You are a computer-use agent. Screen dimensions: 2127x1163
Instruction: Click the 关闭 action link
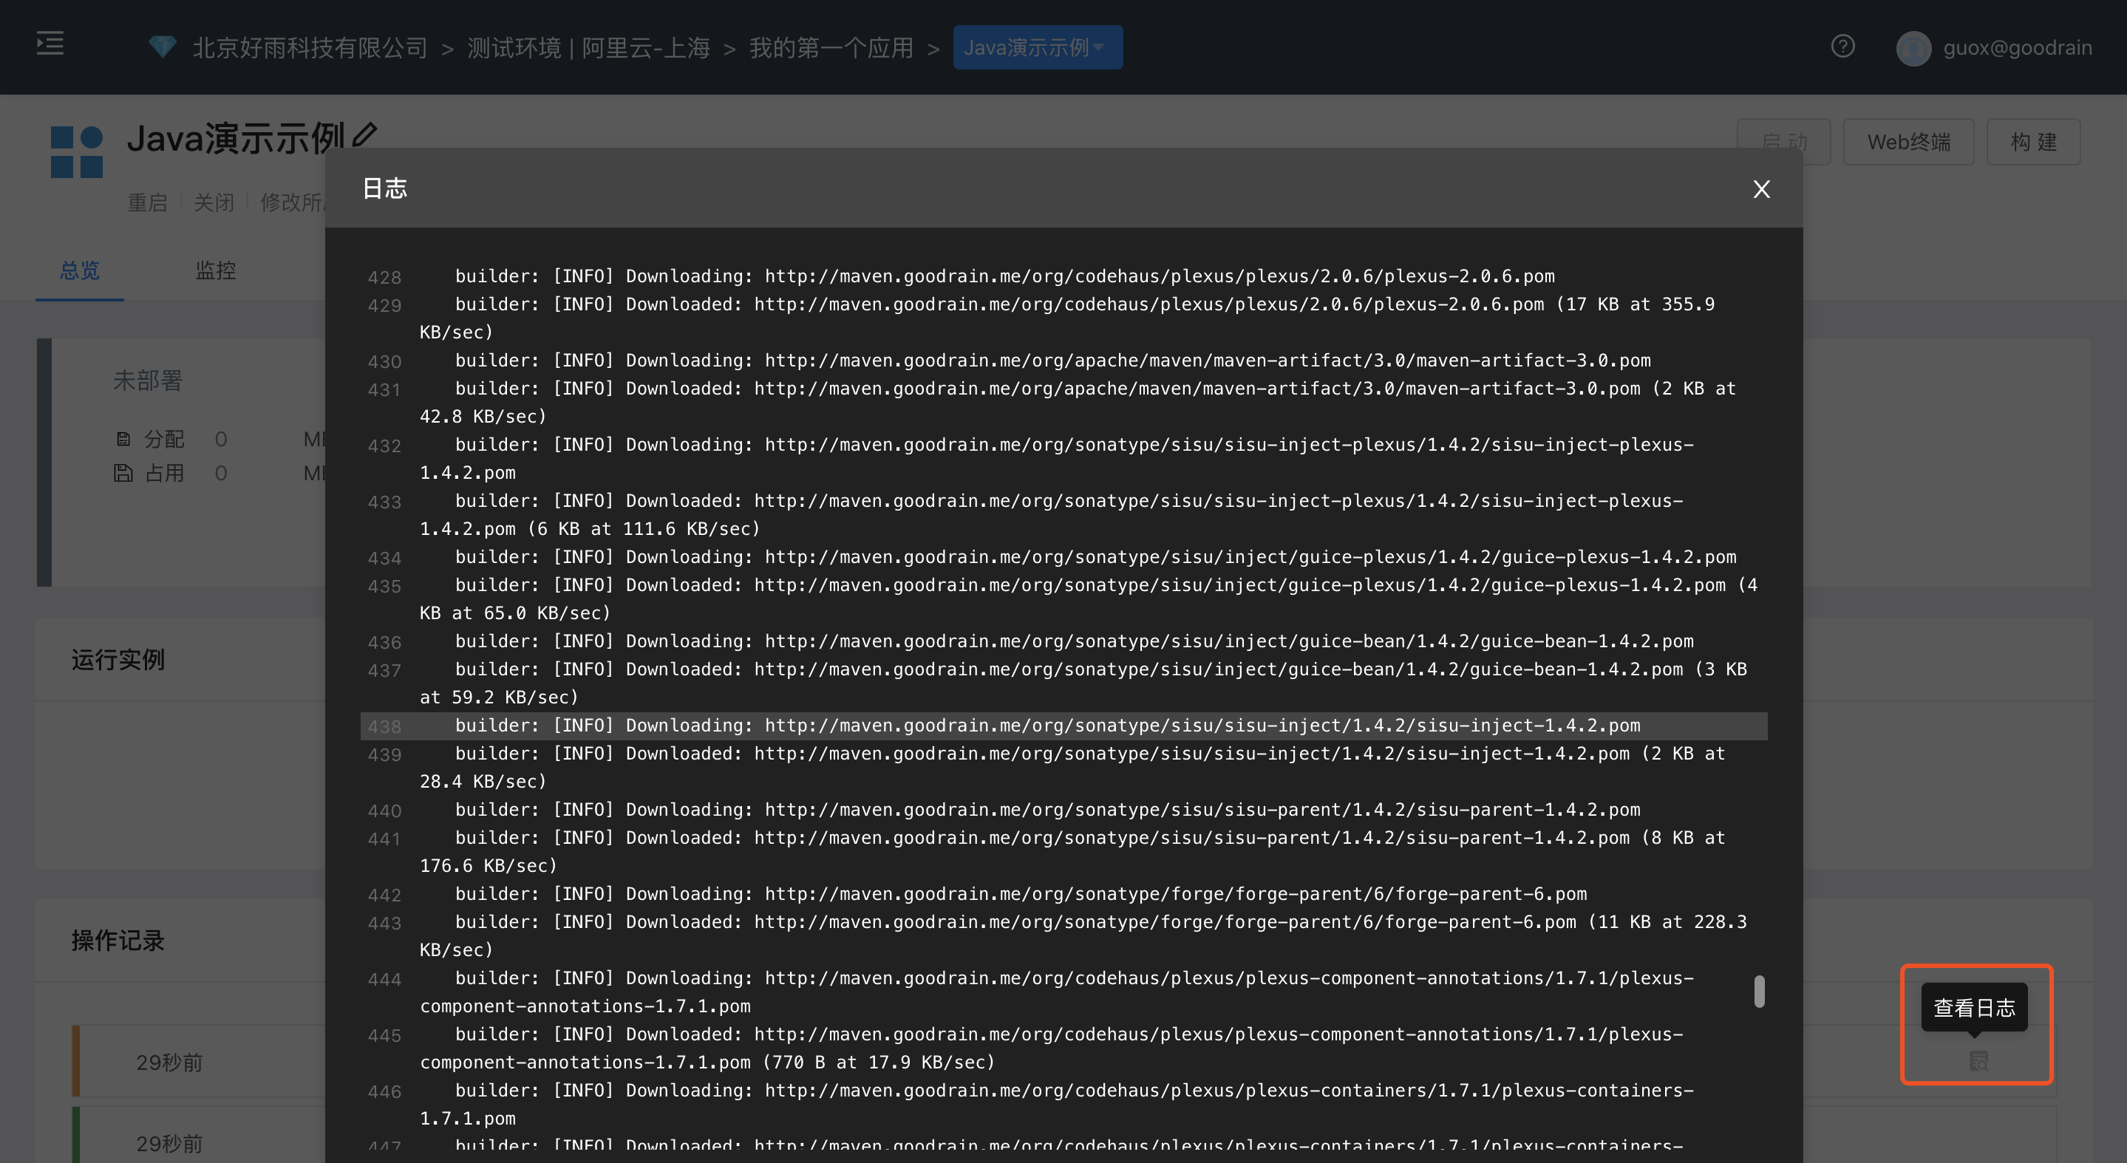pos(214,202)
